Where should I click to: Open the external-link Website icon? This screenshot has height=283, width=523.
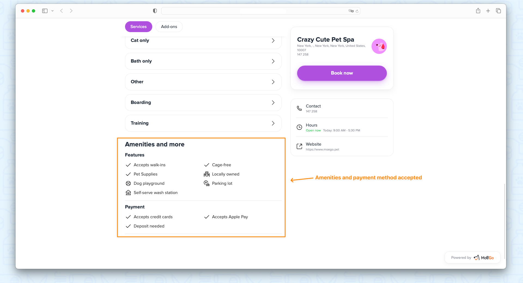299,146
